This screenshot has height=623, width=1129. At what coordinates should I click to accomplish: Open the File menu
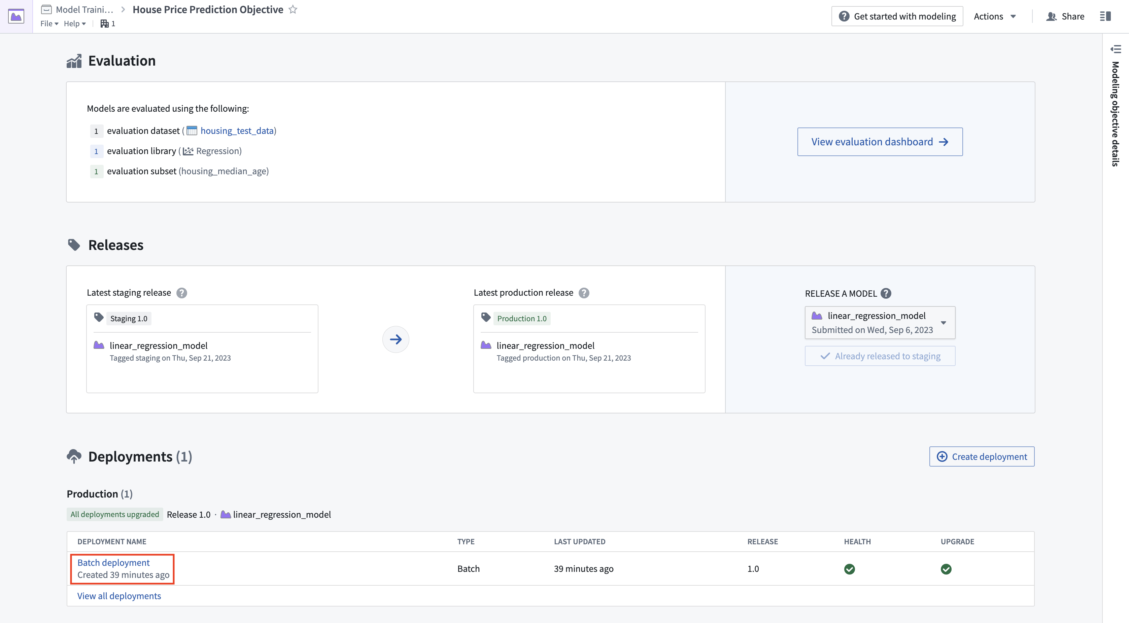49,24
